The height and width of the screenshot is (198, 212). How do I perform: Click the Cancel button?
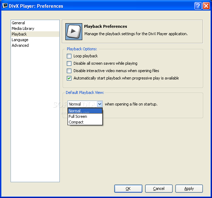[x=159, y=189]
